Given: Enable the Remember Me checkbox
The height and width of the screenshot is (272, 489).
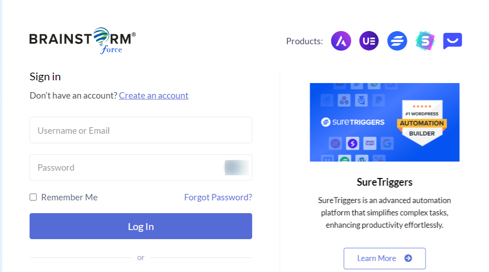Looking at the screenshot, I should (x=33, y=197).
